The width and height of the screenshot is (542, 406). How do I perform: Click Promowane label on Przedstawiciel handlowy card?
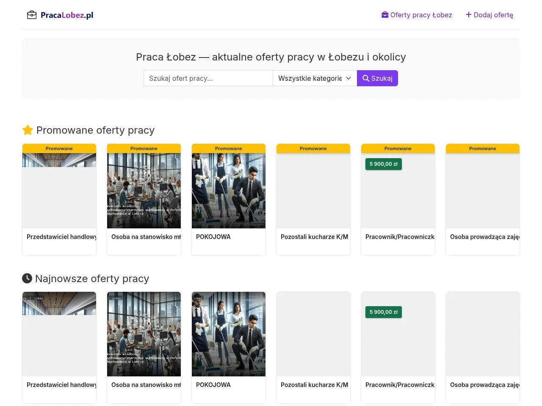pos(59,148)
